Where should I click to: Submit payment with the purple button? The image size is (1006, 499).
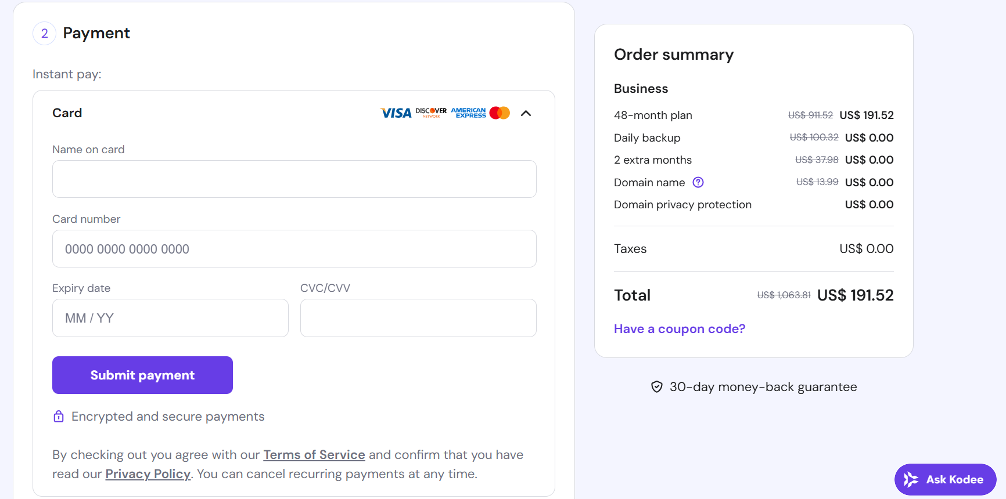click(142, 375)
